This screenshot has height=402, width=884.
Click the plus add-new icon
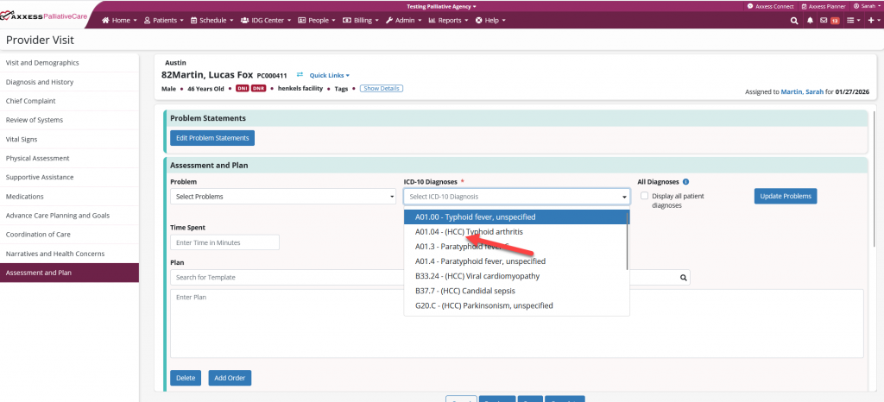pos(870,20)
